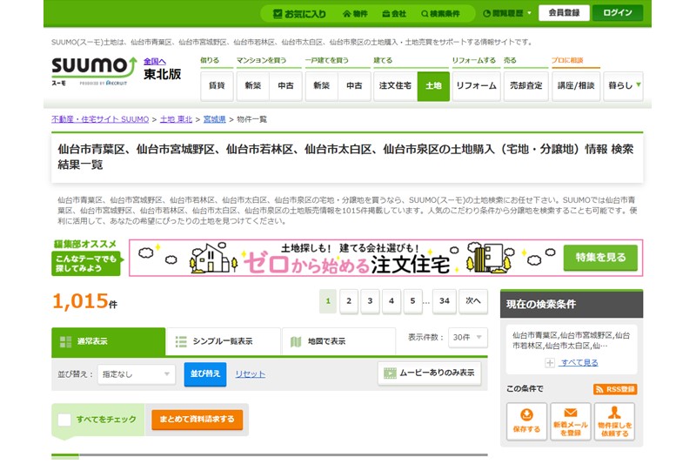Click 特集を見る on the banner
This screenshot has width=696, height=464.
(x=599, y=258)
